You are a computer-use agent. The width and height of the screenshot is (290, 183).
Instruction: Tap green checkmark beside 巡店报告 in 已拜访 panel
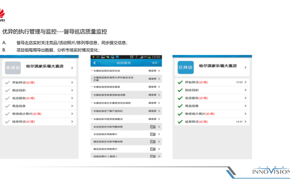180,98
